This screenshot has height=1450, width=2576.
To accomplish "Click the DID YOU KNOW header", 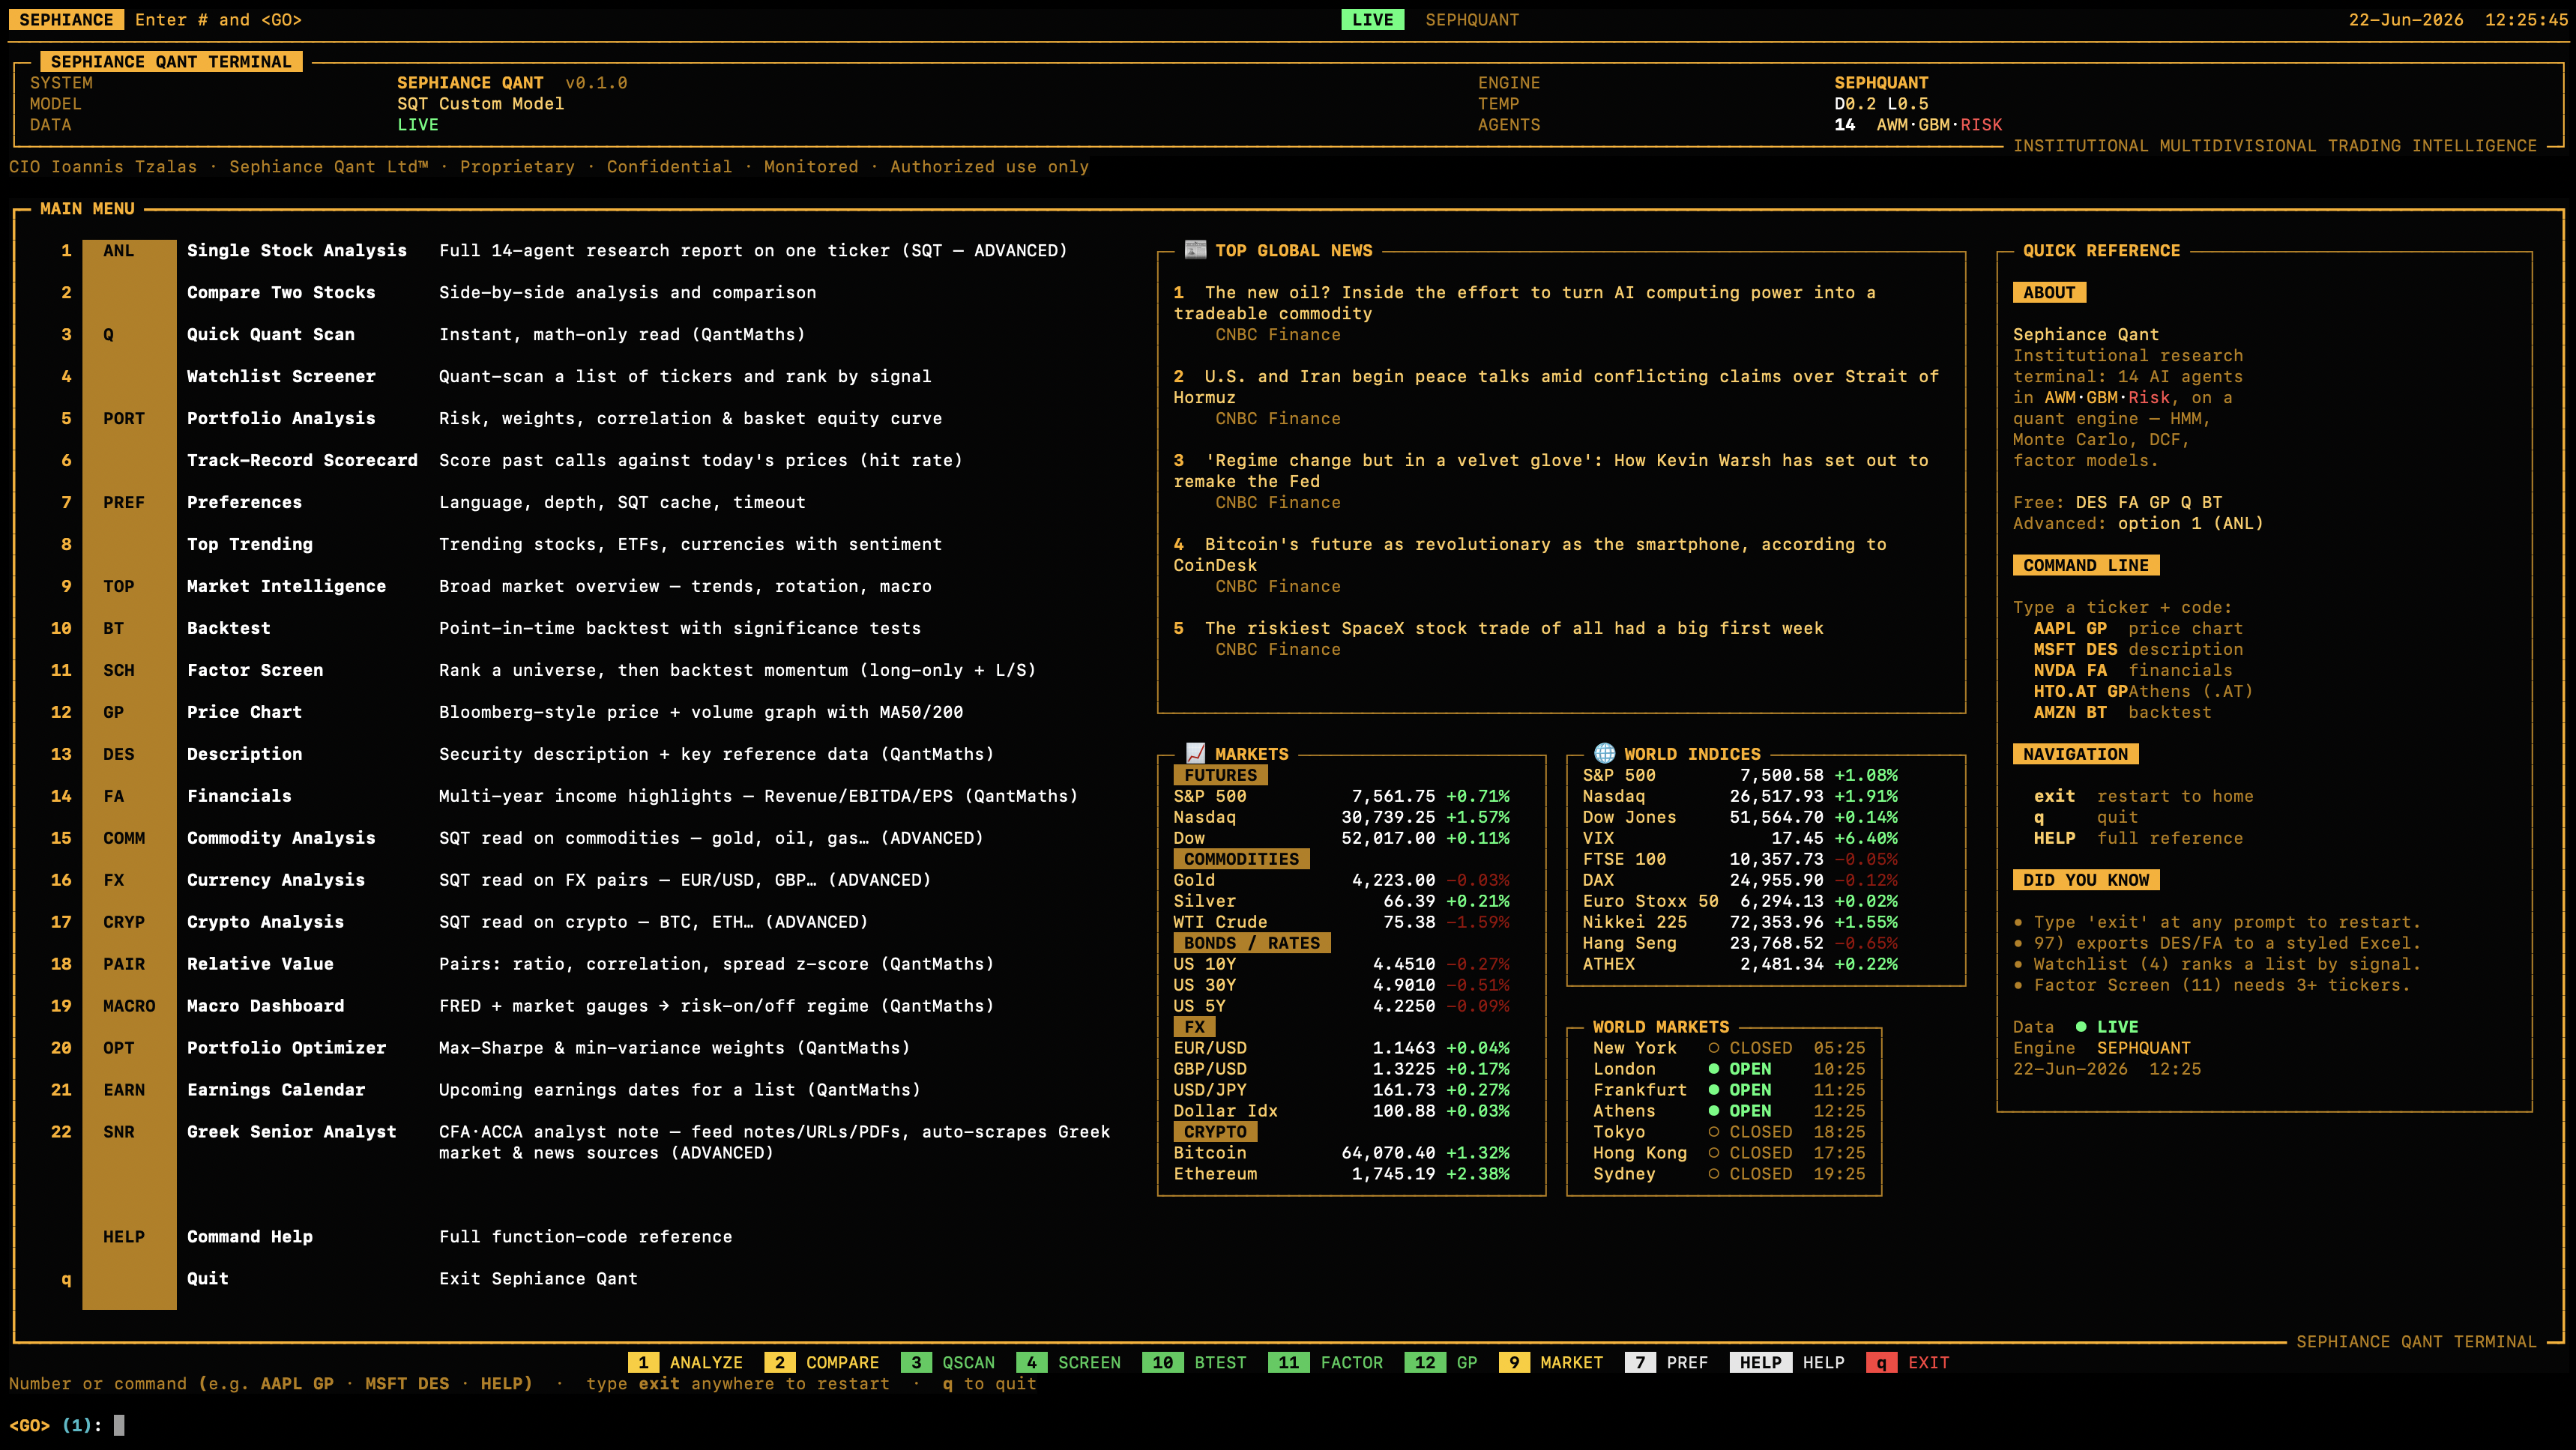I will [x=2086, y=880].
